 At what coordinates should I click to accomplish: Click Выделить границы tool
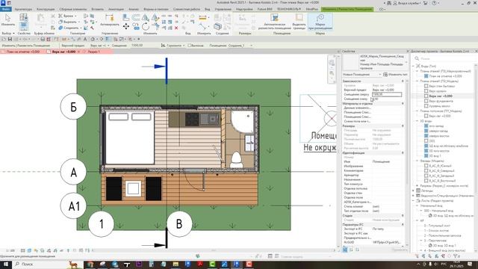tap(299, 22)
